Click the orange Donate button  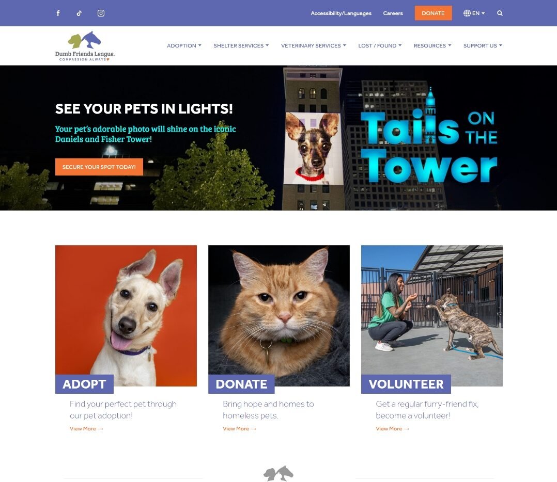coord(433,13)
